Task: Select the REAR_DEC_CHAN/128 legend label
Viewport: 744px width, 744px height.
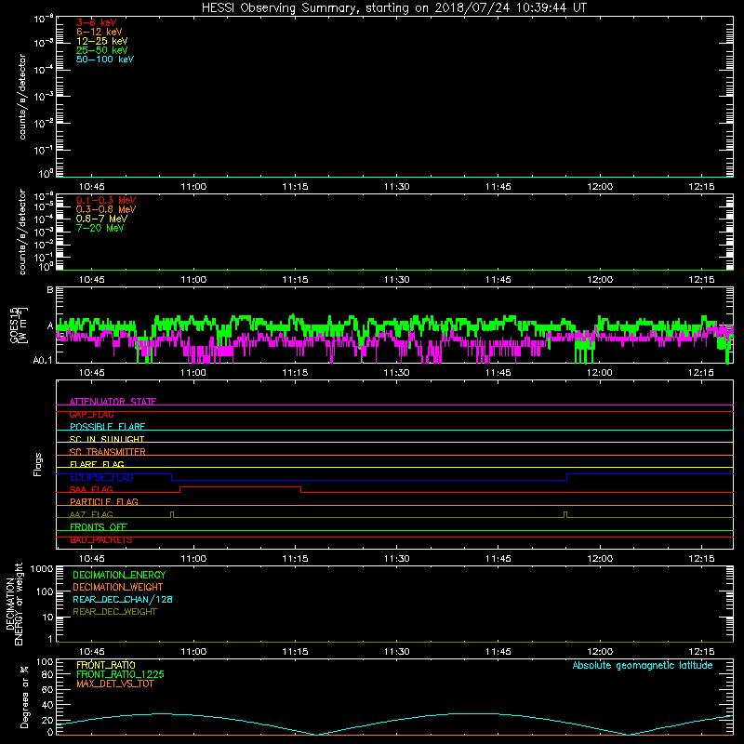Action: (123, 599)
